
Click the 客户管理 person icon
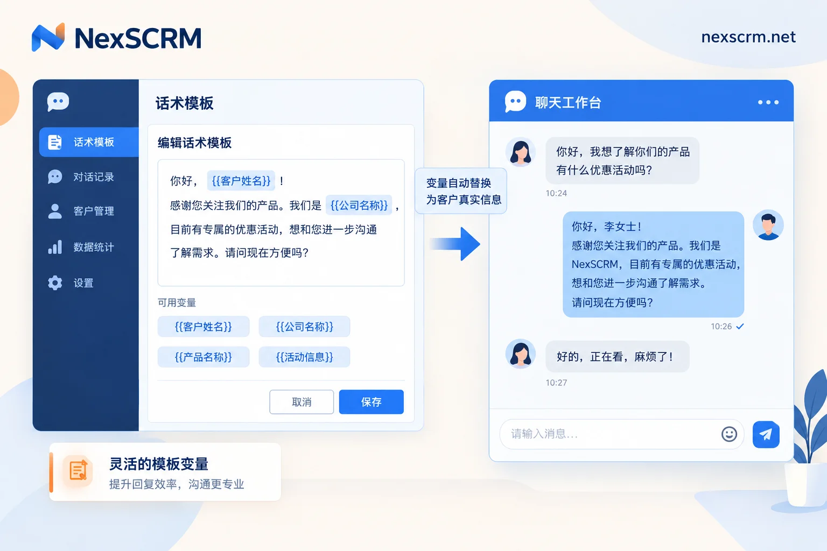point(55,211)
